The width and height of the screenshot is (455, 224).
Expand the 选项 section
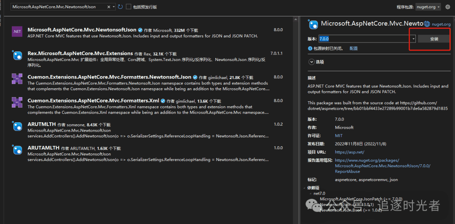tap(312, 62)
